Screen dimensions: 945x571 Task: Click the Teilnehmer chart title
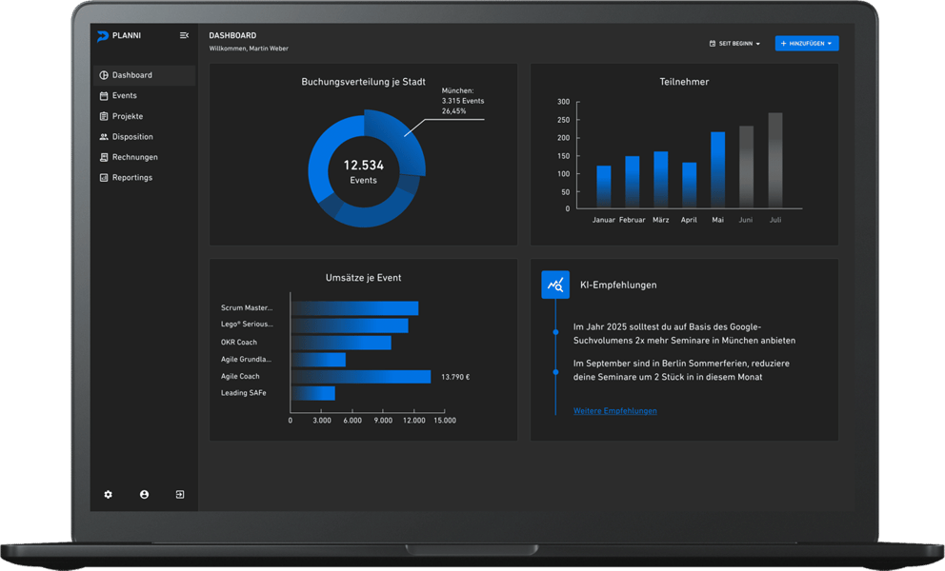point(684,82)
